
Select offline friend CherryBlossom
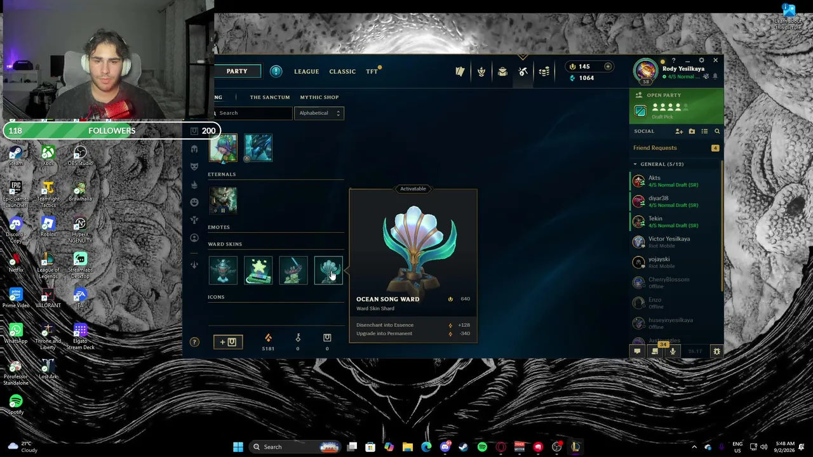(x=676, y=282)
